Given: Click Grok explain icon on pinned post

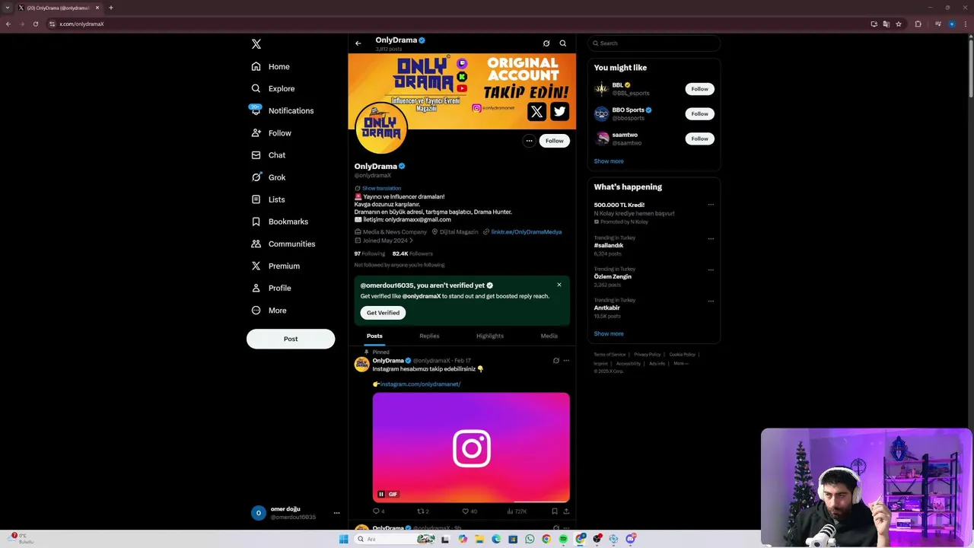Looking at the screenshot, I should (556, 361).
